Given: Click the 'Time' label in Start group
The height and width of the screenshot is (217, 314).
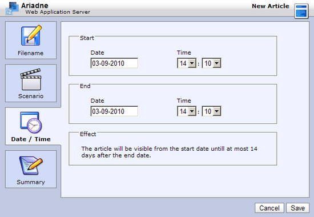Looking at the screenshot, I should click(184, 53).
